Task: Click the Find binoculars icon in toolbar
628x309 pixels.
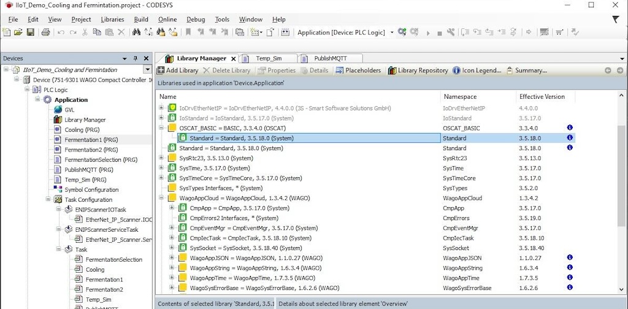Action: [x=136, y=32]
